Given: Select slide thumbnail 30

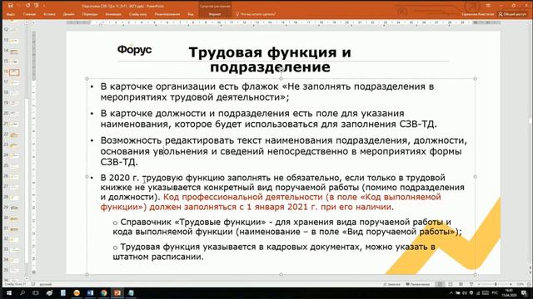Looking at the screenshot, I should click(x=14, y=218).
